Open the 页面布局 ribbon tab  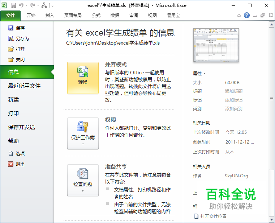click(73, 16)
